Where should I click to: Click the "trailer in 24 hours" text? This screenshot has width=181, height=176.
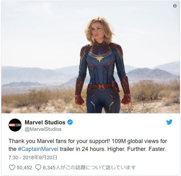click(83, 149)
